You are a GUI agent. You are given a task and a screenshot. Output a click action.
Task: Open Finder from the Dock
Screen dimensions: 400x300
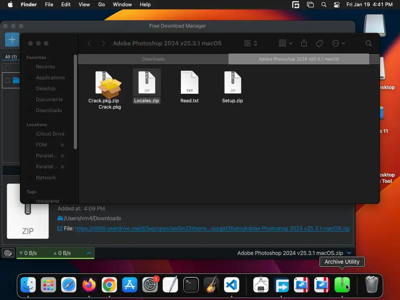28,285
